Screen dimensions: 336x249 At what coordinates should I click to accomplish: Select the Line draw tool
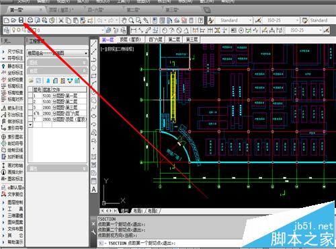[x=94, y=44]
